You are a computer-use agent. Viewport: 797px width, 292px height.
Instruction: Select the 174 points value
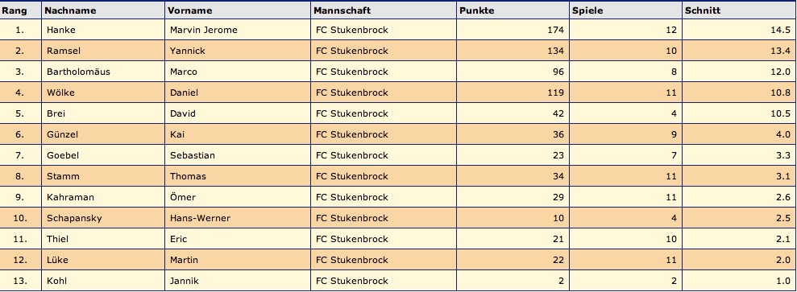(555, 30)
